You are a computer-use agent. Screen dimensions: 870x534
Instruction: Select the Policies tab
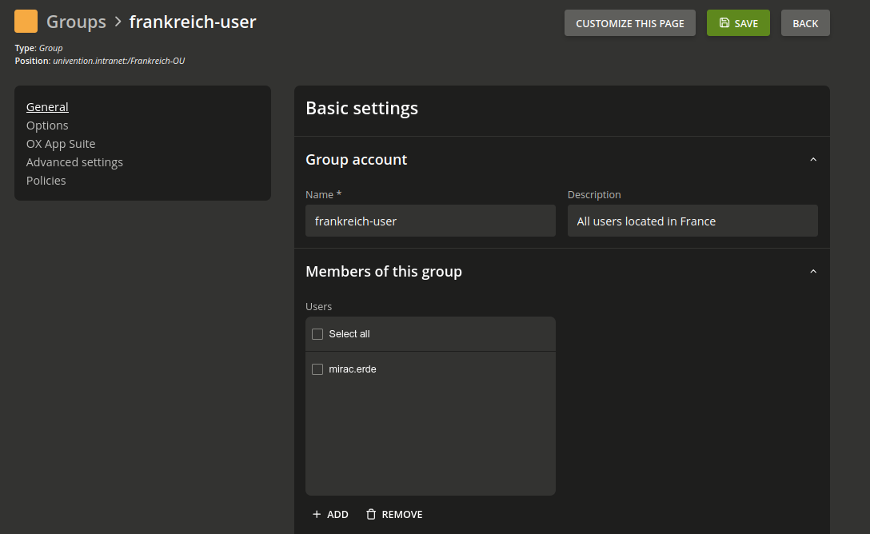click(x=46, y=181)
